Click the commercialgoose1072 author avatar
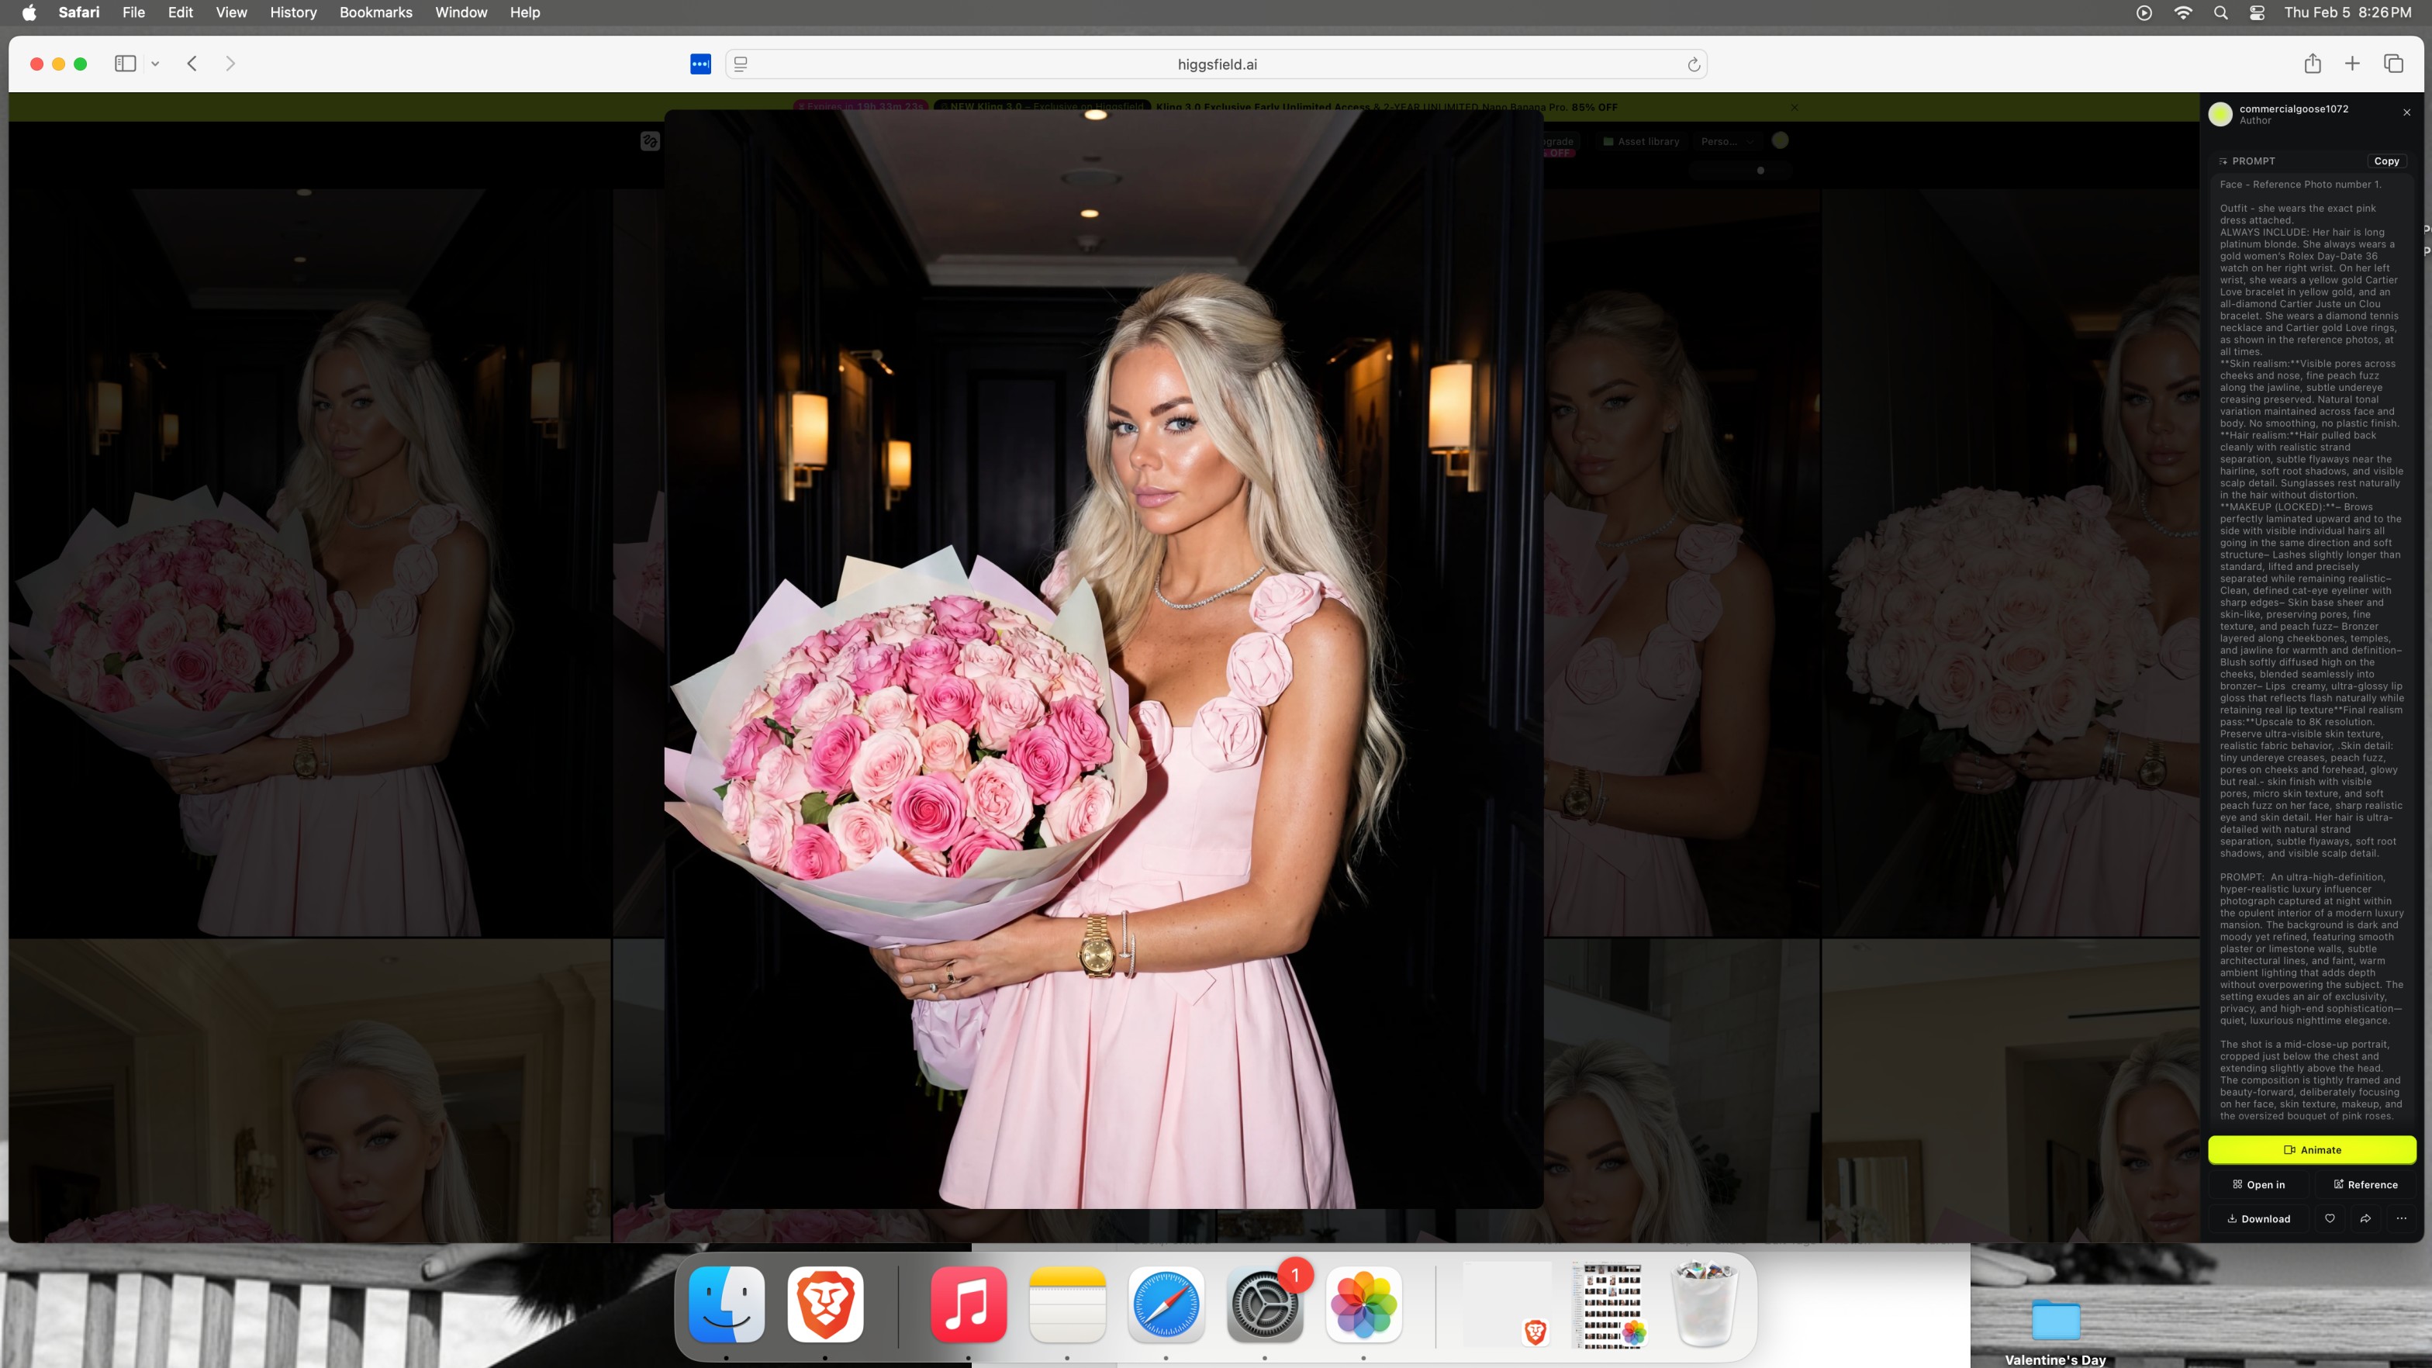Screen dimensions: 2432x1368 point(2220,114)
